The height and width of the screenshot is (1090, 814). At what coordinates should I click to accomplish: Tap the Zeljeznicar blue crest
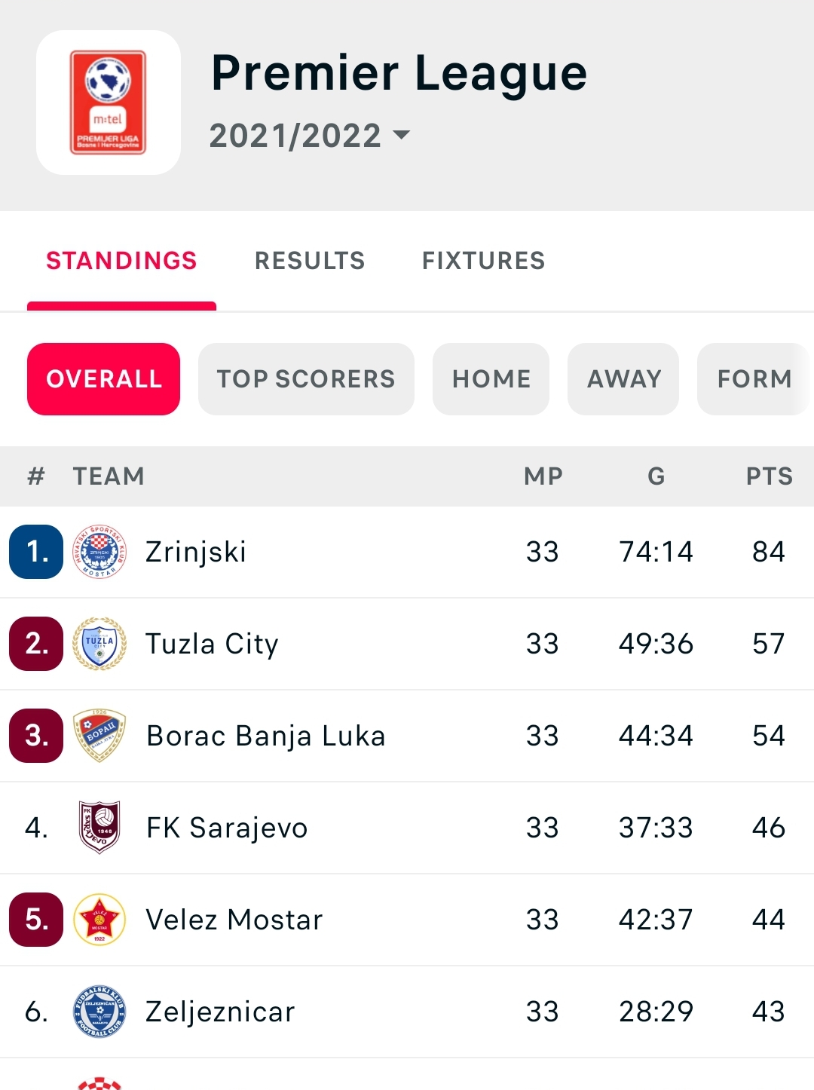(99, 1012)
